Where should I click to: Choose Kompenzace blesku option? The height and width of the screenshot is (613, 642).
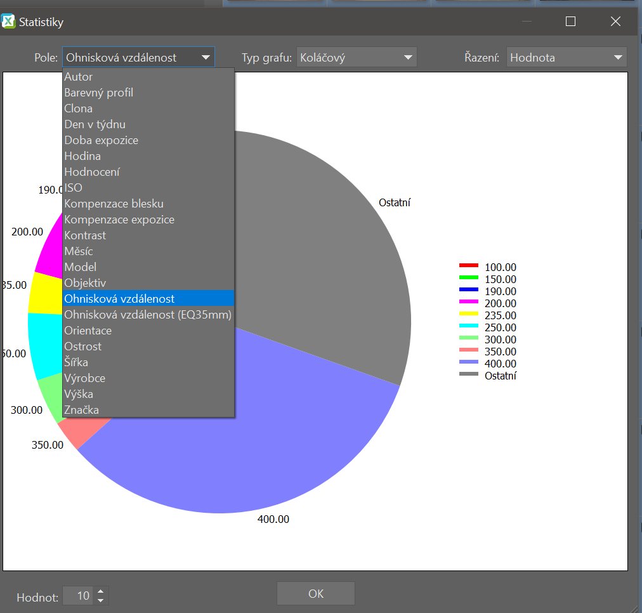pyautogui.click(x=148, y=204)
